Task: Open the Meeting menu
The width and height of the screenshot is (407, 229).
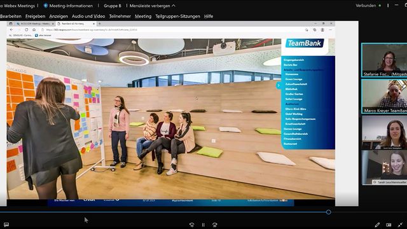Action: (x=143, y=16)
